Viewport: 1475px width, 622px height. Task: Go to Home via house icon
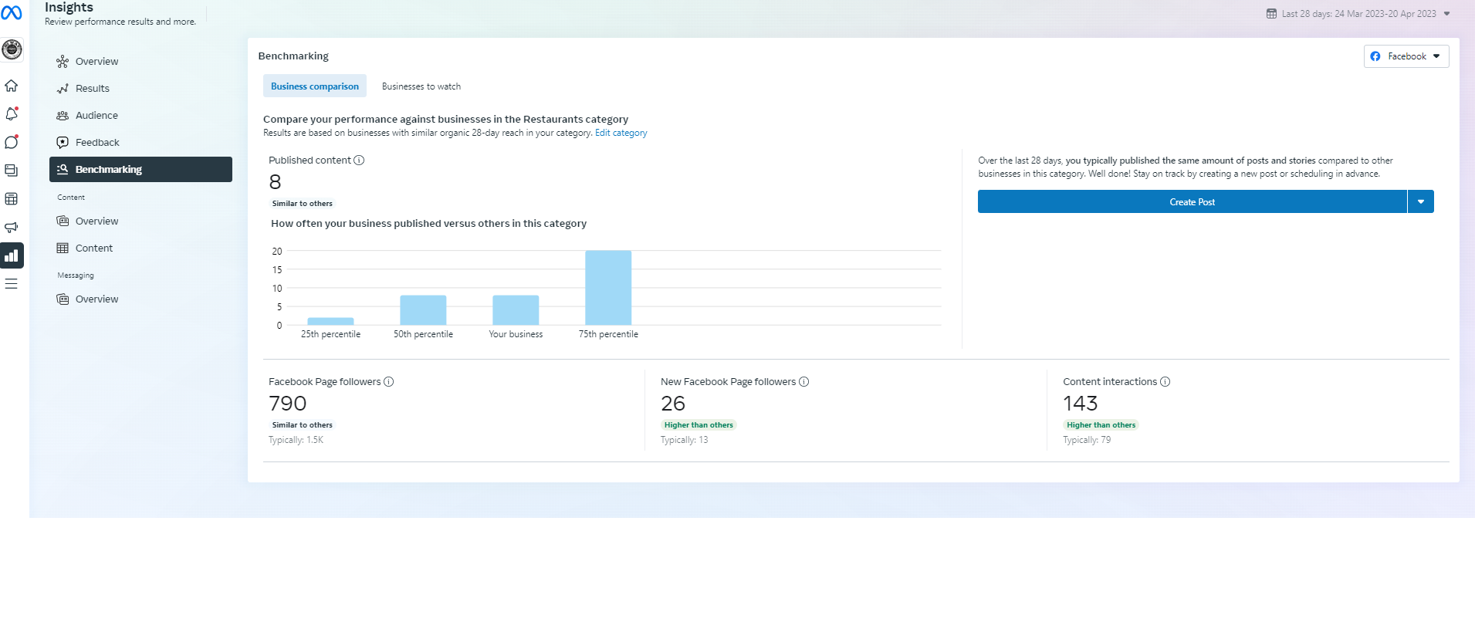(x=12, y=86)
